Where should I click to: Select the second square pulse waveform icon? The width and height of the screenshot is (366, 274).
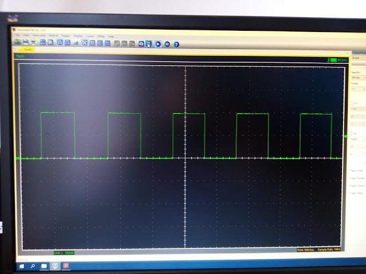click(67, 43)
